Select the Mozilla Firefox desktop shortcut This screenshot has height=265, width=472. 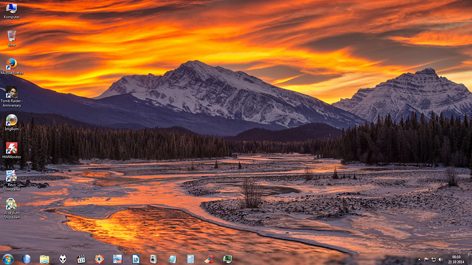[x=12, y=66]
